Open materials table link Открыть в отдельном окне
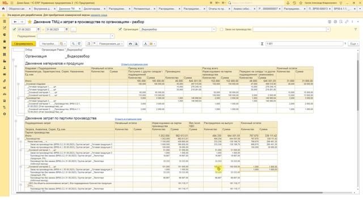This screenshot has width=363, height=204. [134, 64]
